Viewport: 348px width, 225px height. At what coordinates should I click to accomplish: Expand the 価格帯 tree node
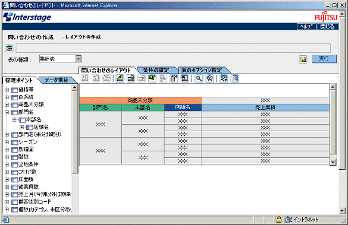click(x=7, y=90)
